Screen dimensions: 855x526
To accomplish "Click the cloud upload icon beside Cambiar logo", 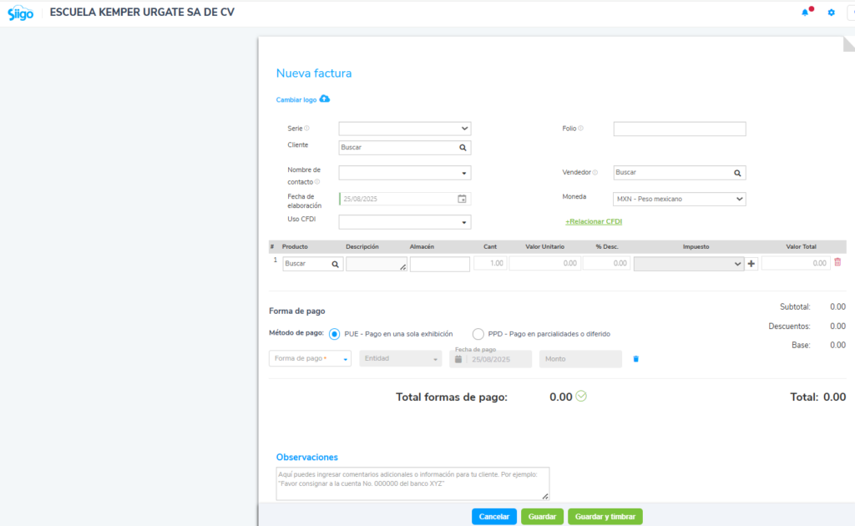I will 325,99.
